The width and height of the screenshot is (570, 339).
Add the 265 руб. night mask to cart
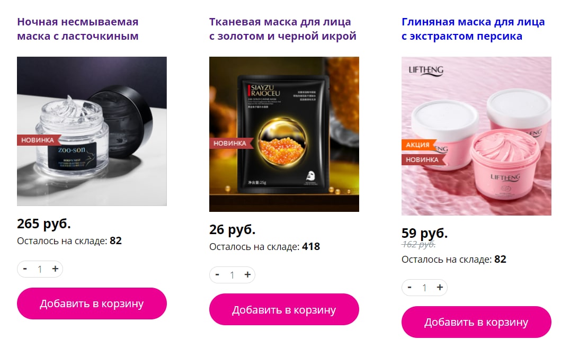[92, 304]
